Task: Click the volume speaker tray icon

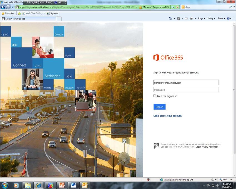Action: point(217,185)
